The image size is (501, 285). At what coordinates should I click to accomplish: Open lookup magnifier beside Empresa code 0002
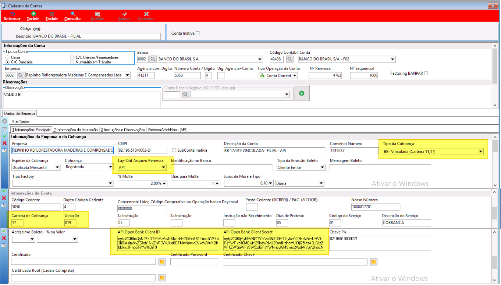coord(20,75)
